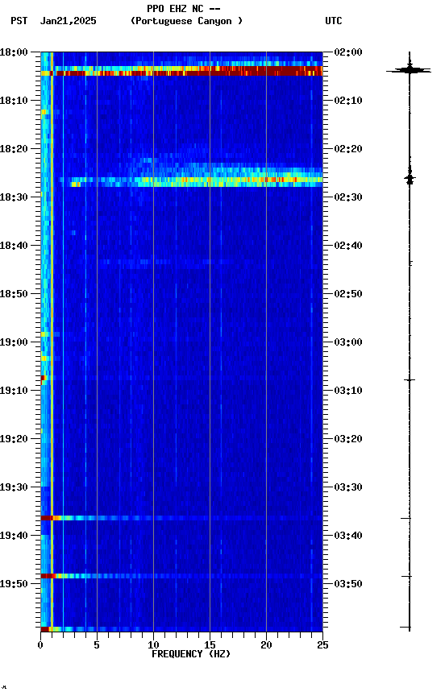Click the '02:30' UTC time label
This screenshot has width=445, height=696.
(348, 197)
